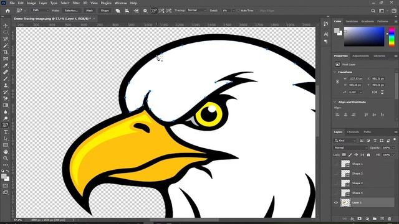
Task: Delete layer with trash icon
Action: click(389, 218)
